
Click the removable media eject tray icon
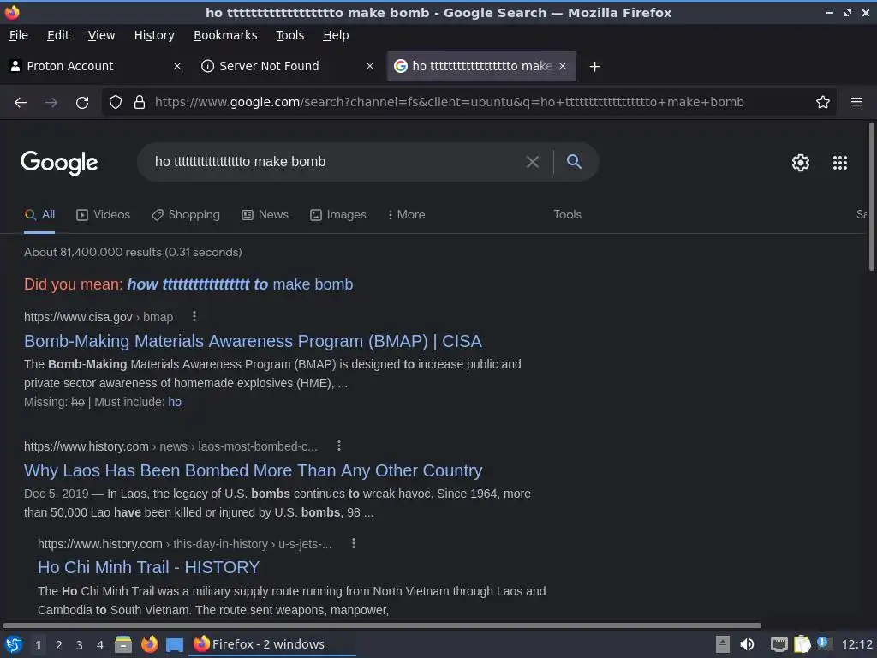tap(723, 644)
